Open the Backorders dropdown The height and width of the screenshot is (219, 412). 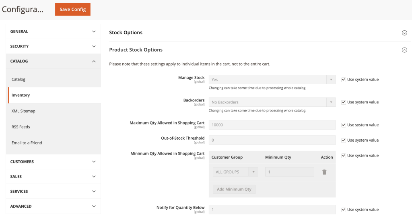[272, 102]
